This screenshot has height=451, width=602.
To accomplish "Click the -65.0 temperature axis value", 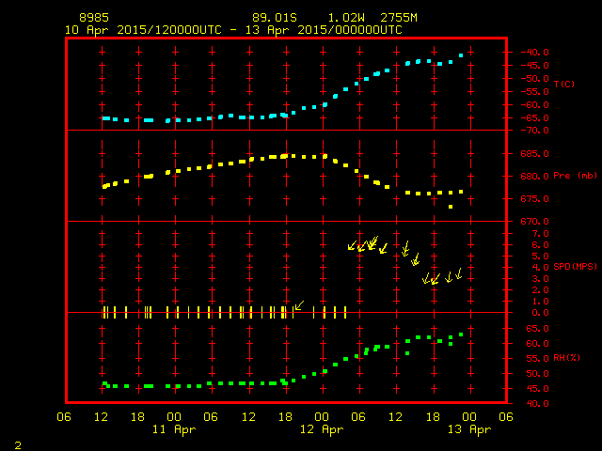I will 534,117.
